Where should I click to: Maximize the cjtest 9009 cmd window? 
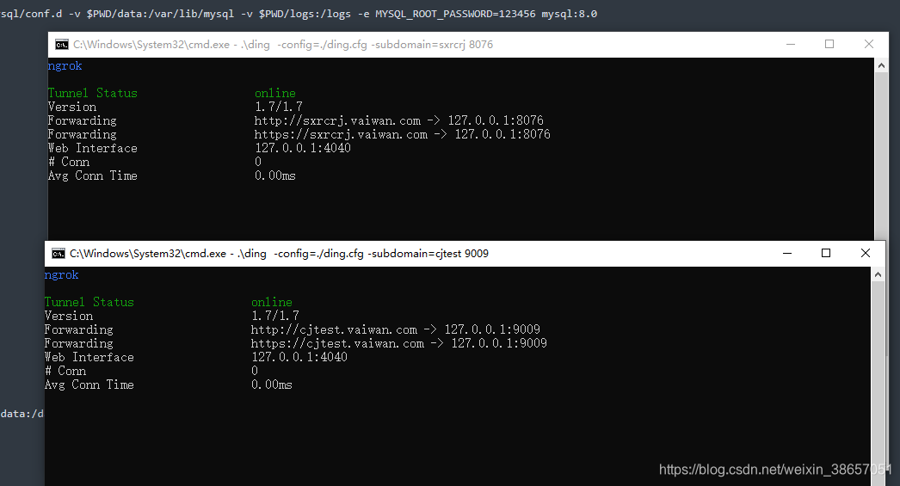pos(826,253)
